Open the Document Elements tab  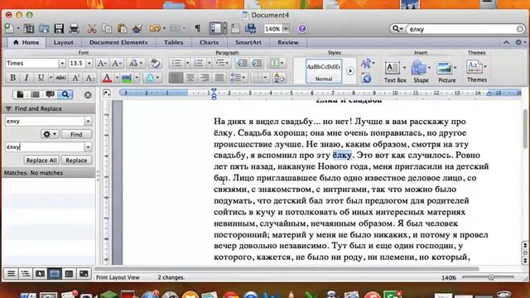pos(118,42)
